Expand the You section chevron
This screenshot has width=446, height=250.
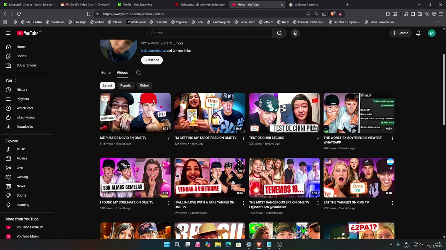[x=15, y=81]
